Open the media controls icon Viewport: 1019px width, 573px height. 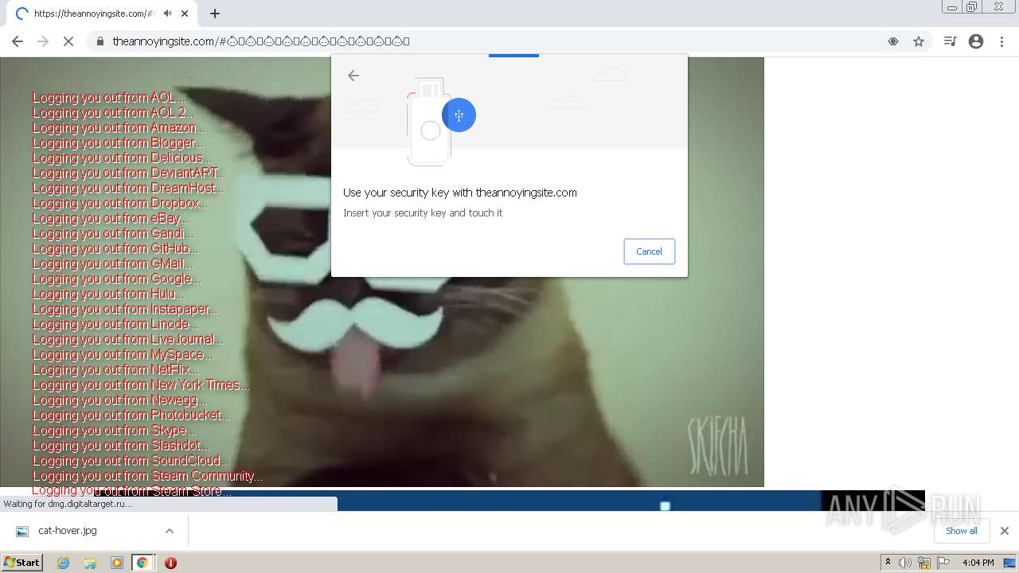[x=950, y=41]
